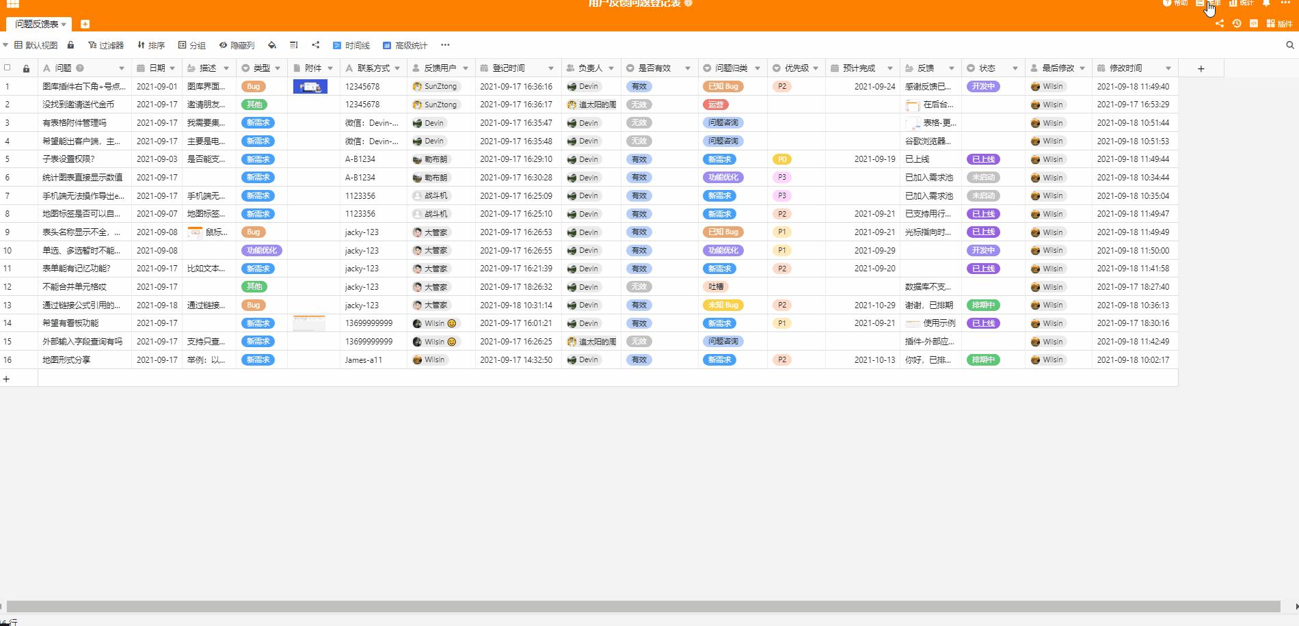Image resolution: width=1299 pixels, height=626 pixels.
Task: Expand the 优先级 column header dropdown
Action: [814, 68]
